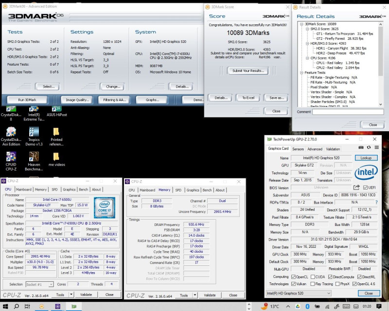The width and height of the screenshot is (389, 311).
Task: Open the Windows Start menu
Action: [5, 306]
